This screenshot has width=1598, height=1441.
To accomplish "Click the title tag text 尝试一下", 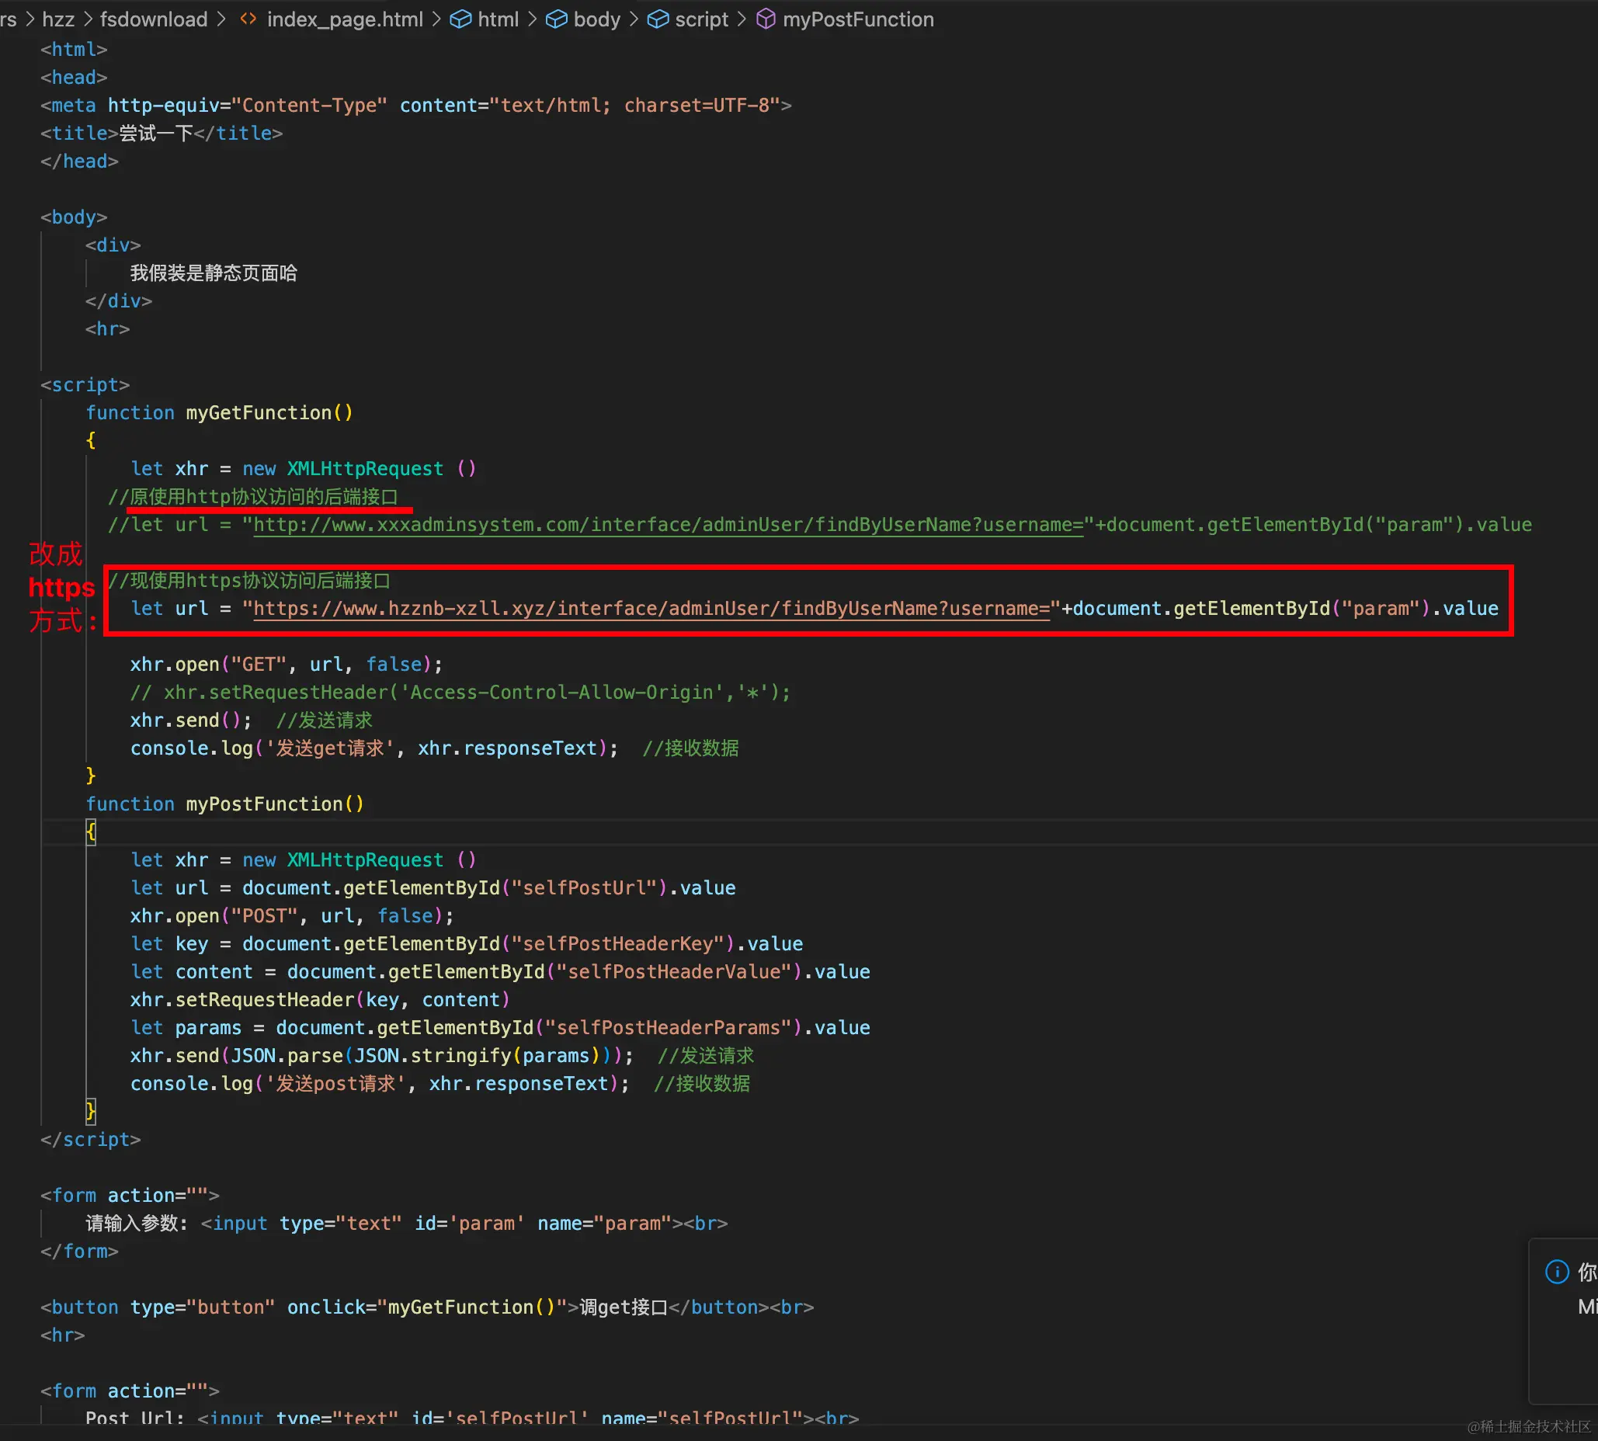I will (x=156, y=133).
